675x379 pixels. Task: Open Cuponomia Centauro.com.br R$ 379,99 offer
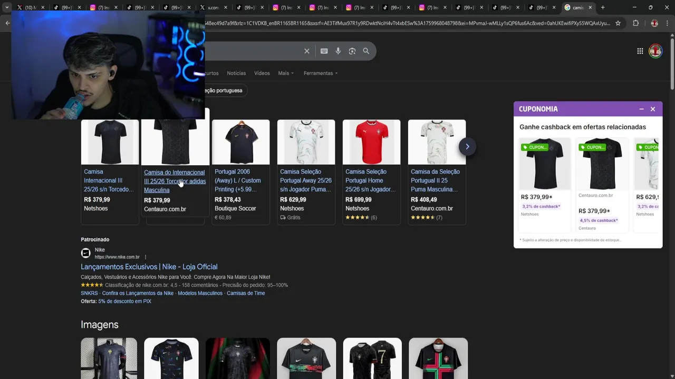(x=602, y=184)
